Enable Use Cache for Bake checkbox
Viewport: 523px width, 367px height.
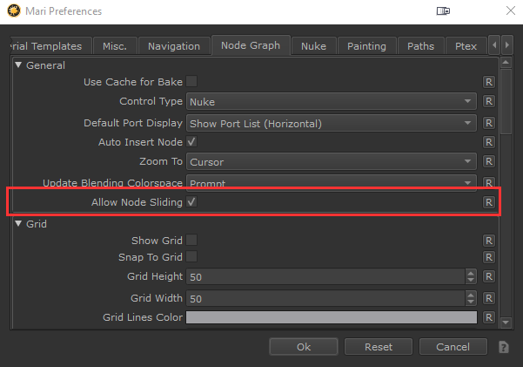(191, 82)
